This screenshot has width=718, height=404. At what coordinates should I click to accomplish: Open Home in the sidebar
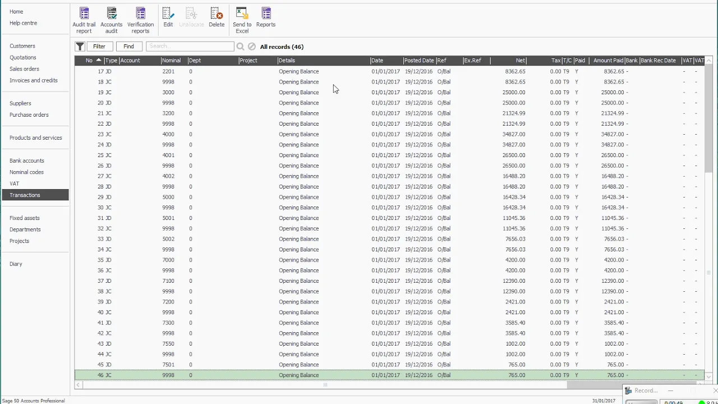(16, 11)
